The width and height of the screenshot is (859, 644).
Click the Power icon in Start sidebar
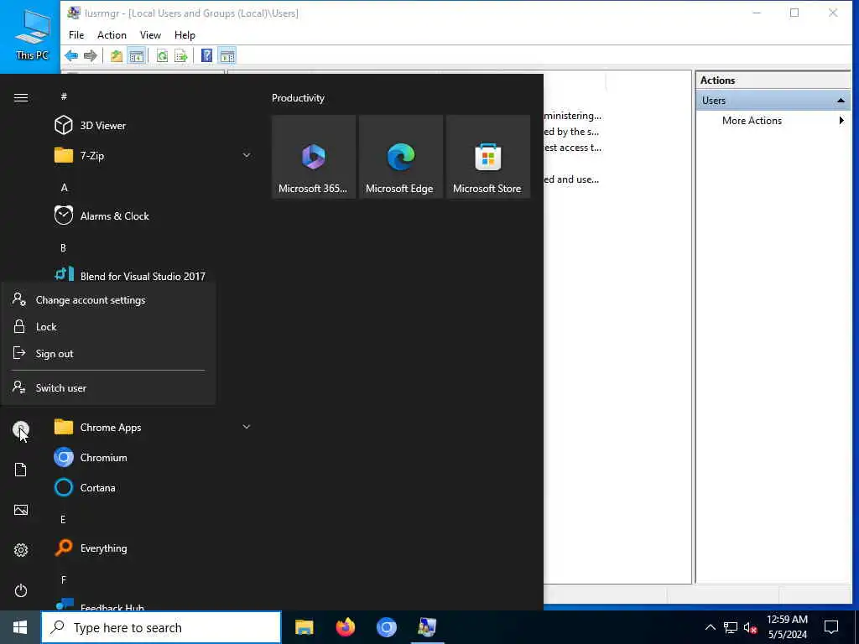point(21,590)
